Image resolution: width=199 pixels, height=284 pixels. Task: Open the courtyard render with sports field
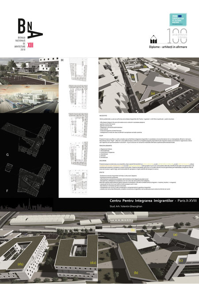(x=29, y=71)
